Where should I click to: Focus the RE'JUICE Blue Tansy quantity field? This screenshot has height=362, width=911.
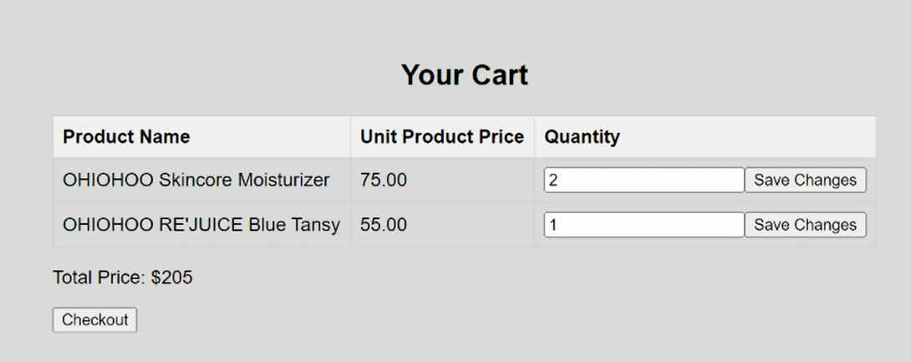pyautogui.click(x=644, y=225)
